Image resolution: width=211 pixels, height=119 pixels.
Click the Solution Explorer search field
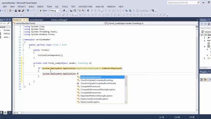click(x=205, y=28)
